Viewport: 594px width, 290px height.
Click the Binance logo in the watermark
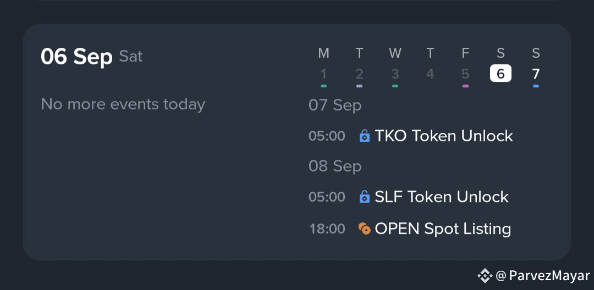pyautogui.click(x=484, y=275)
